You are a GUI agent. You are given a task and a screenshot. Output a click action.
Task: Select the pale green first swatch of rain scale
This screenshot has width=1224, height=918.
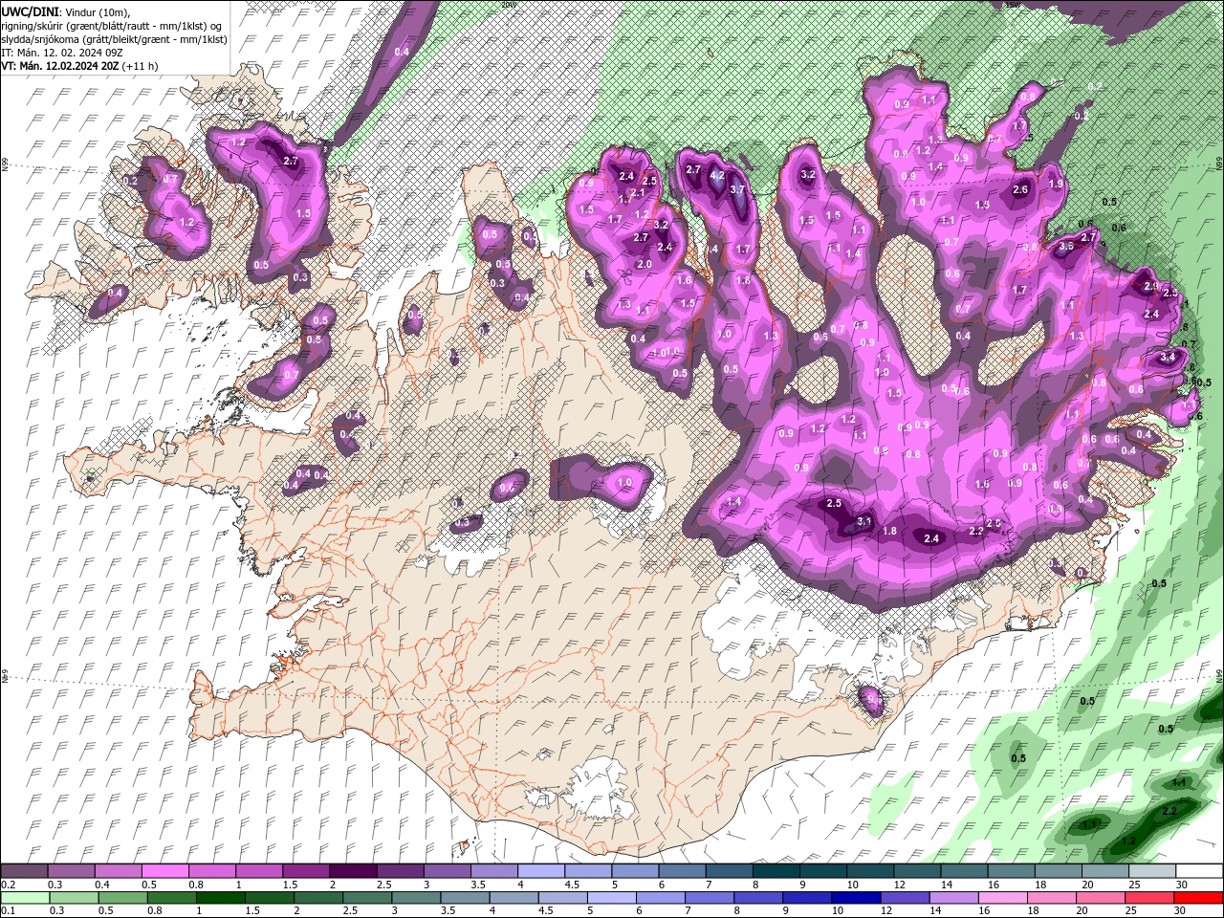(x=24, y=898)
